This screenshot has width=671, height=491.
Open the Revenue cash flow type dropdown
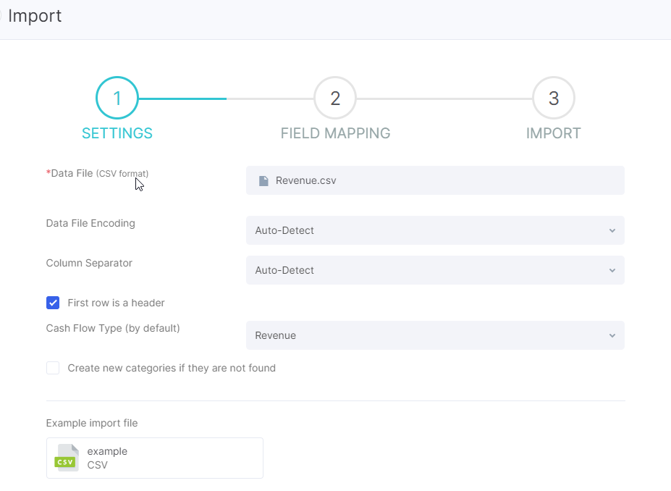tap(435, 335)
